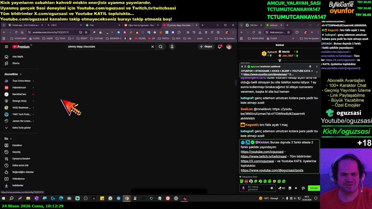Open Daha sonra izle list
Viewport: 372px width, 209px height.
(x=20, y=165)
